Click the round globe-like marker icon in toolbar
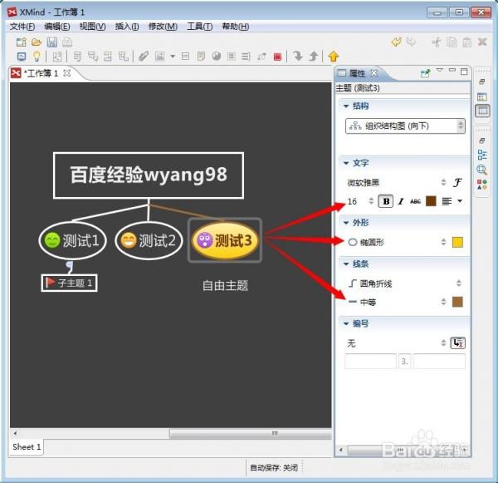This screenshot has height=483, width=498. 217,57
